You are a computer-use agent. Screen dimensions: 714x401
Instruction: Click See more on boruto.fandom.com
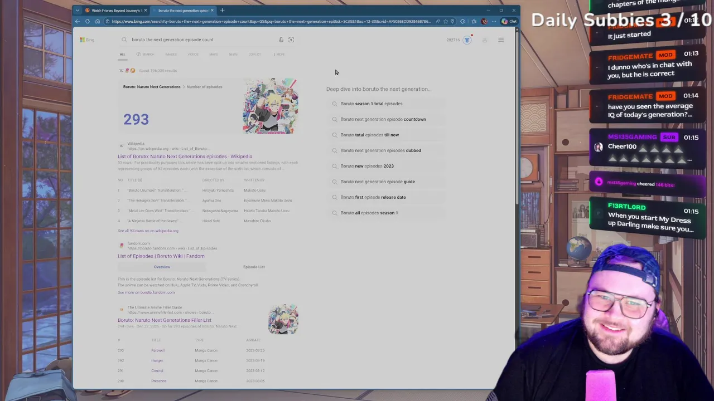(x=146, y=292)
